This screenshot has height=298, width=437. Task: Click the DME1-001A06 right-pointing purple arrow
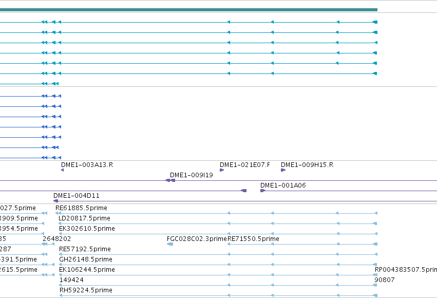click(263, 191)
